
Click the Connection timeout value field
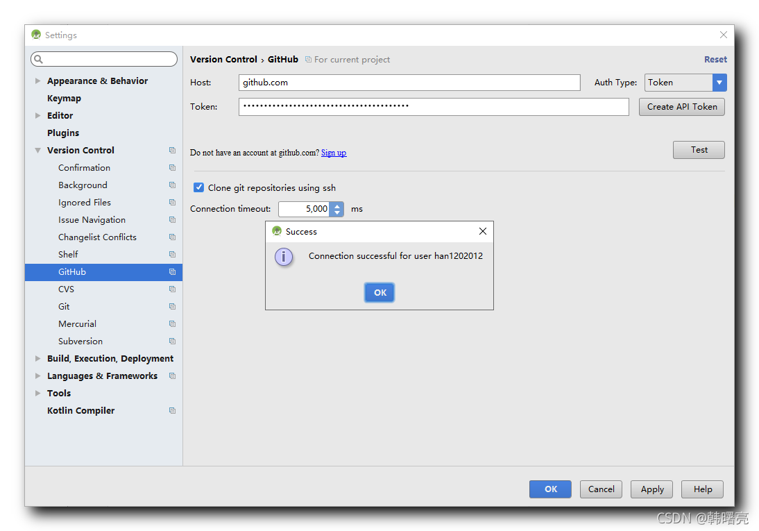tap(305, 209)
